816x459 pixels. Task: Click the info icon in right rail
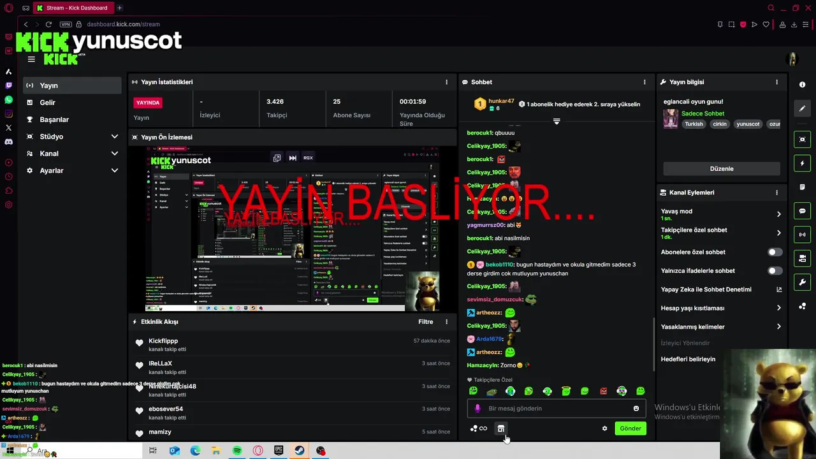click(802, 85)
